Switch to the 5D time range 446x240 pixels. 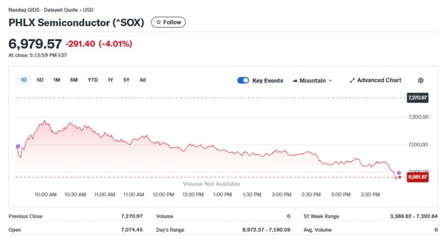point(40,80)
